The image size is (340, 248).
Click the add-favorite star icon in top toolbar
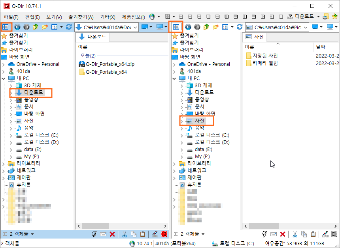pyautogui.click(x=334, y=17)
